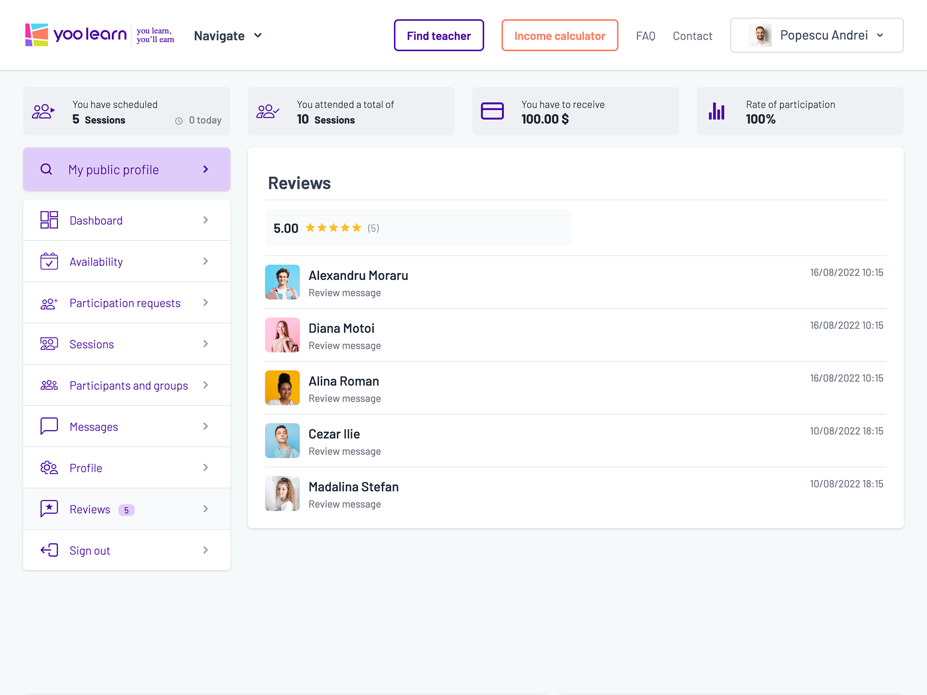
Task: Click the chevron beside My public profile
Action: 206,170
